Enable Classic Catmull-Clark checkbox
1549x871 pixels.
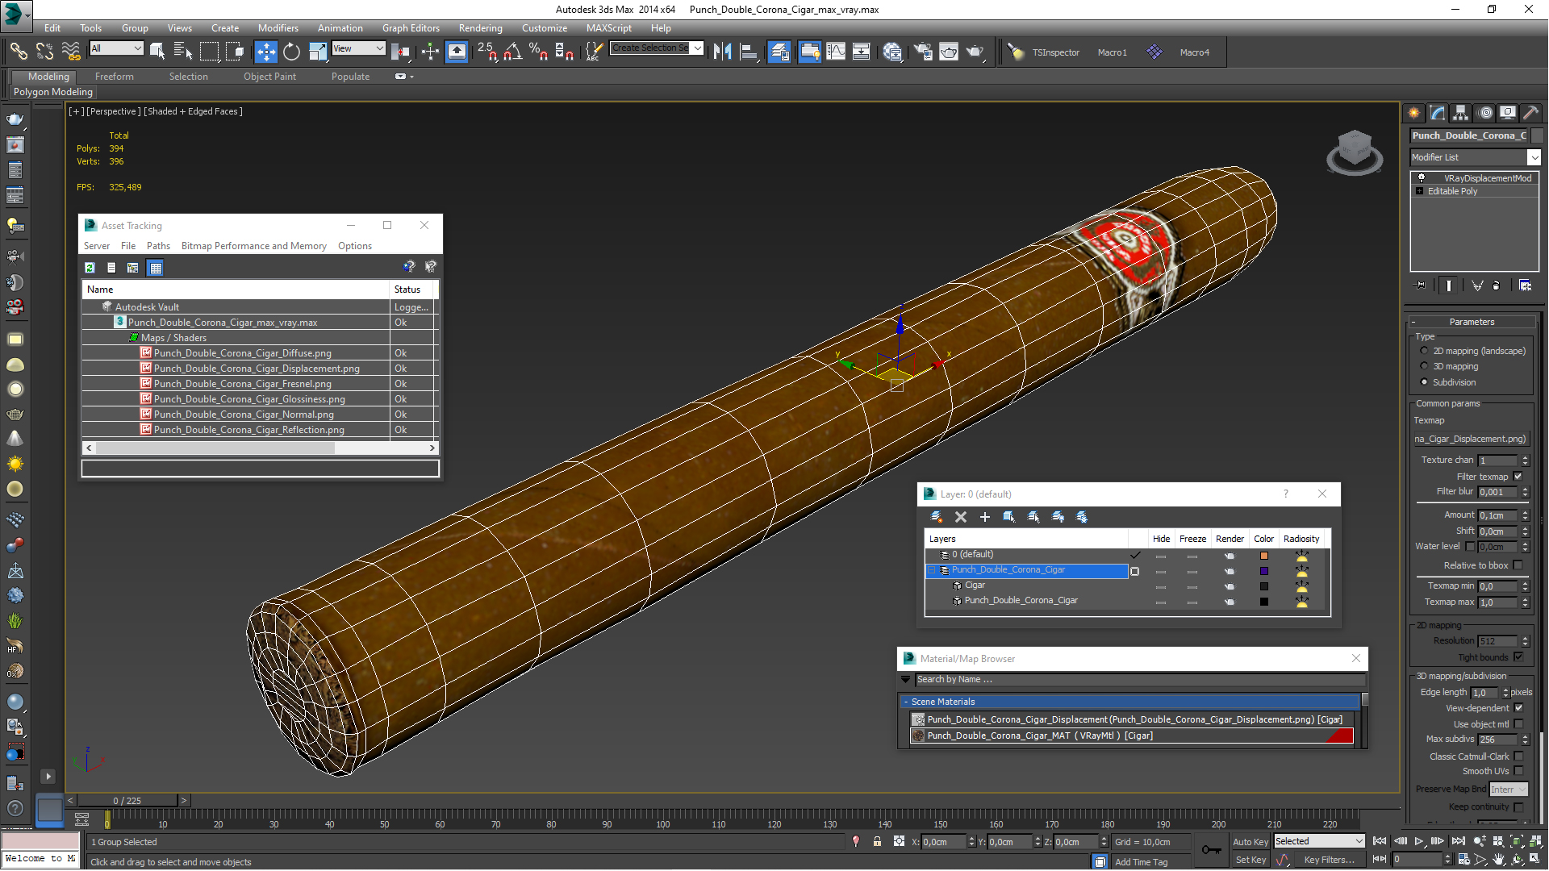pos(1518,756)
